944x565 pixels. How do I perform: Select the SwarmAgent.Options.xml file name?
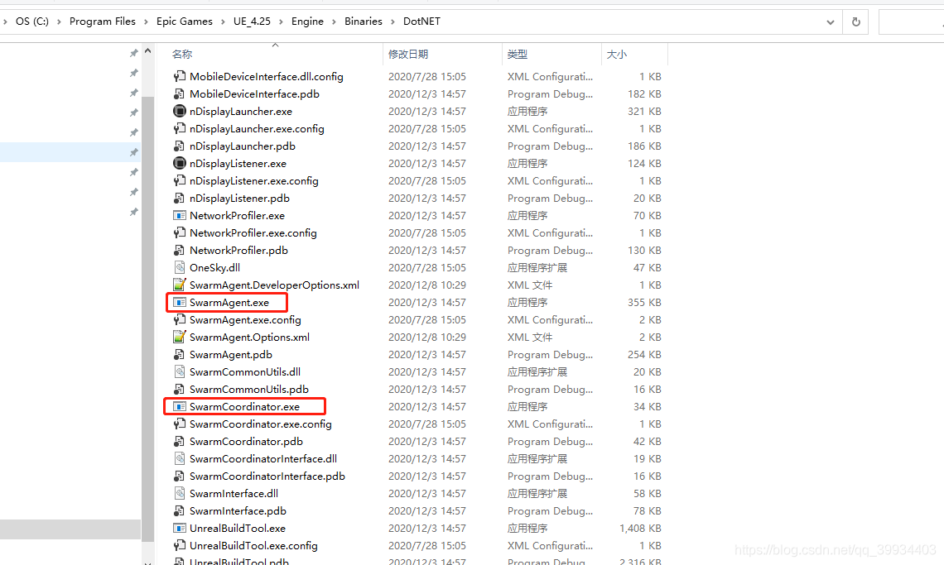coord(250,338)
